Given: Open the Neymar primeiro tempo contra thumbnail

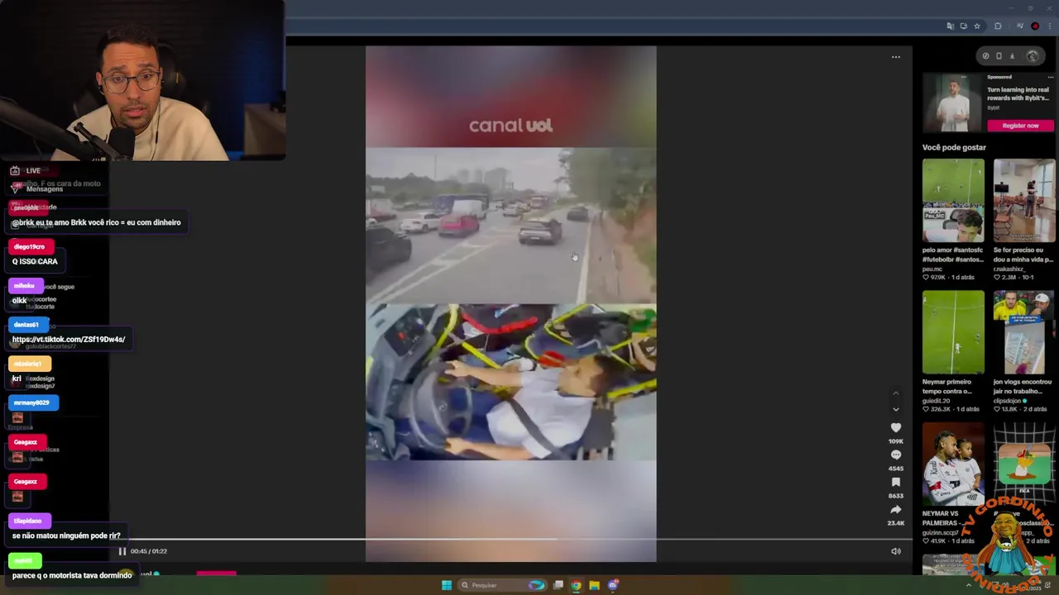Looking at the screenshot, I should pyautogui.click(x=953, y=332).
